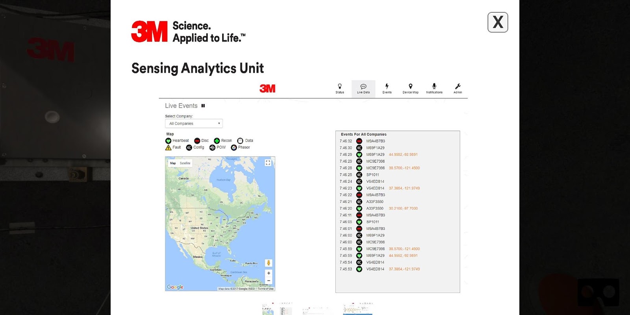Screen dimensions: 630x315
Task: Click the Heartbeat legend icon
Action: pos(168,141)
